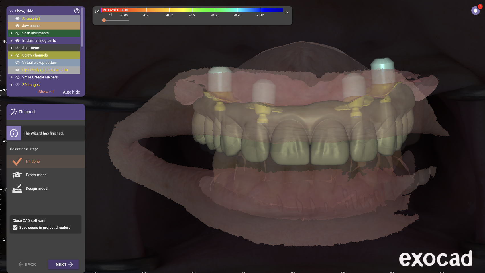The image size is (485, 273).
Task: Click the gauge icon beside Intersection scale
Action: (97, 11)
